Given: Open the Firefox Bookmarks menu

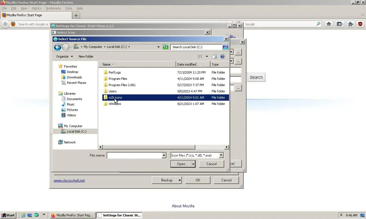Looking at the screenshot, I should [53, 9].
